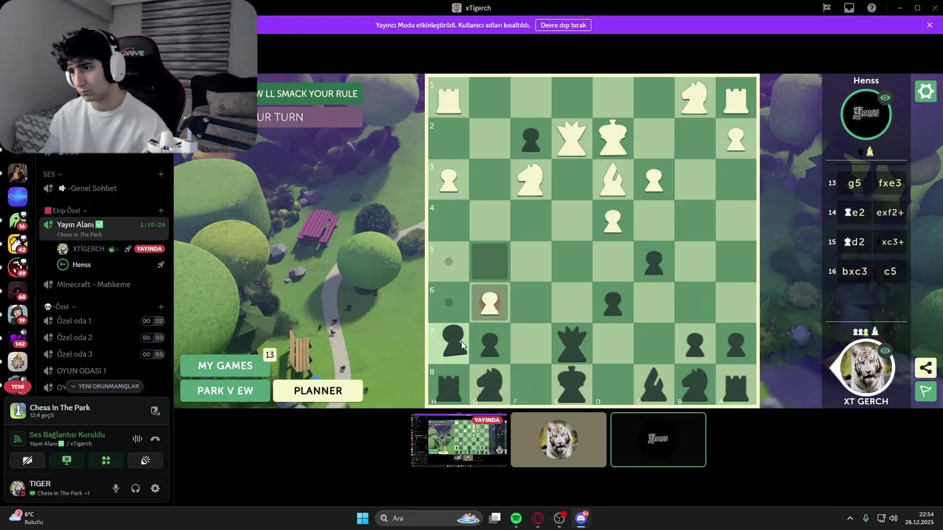The image size is (943, 530).
Task: Click the PARK VIEW button
Action: [225, 391]
